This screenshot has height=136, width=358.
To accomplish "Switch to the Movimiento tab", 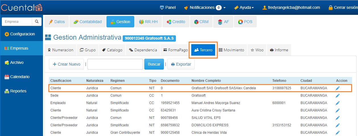I will tap(231, 50).
